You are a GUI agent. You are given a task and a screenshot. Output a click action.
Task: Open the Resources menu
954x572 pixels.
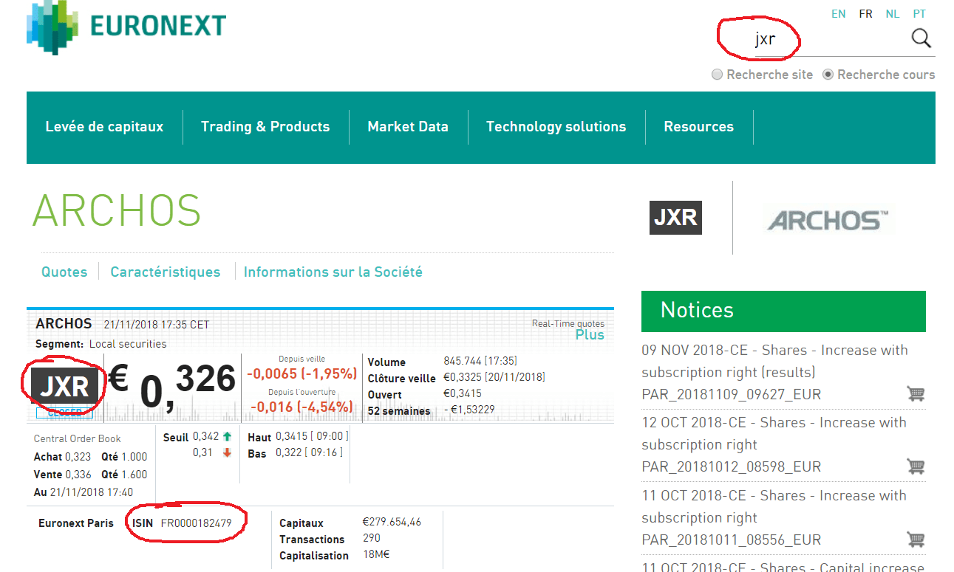click(699, 126)
